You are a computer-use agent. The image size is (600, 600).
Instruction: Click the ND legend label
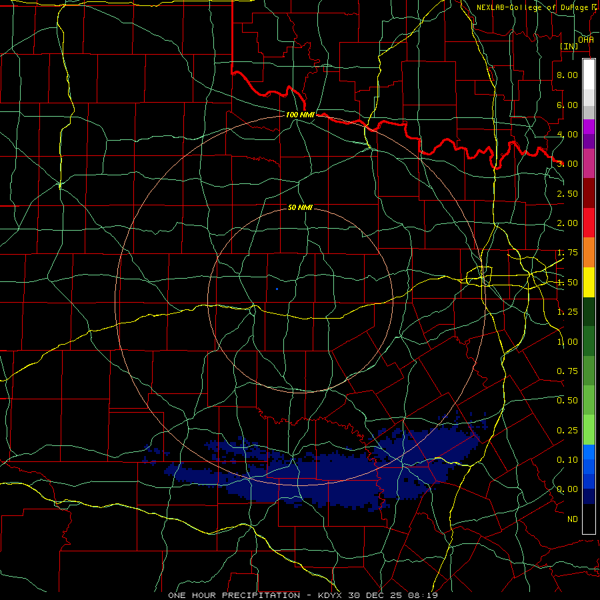[x=573, y=519]
